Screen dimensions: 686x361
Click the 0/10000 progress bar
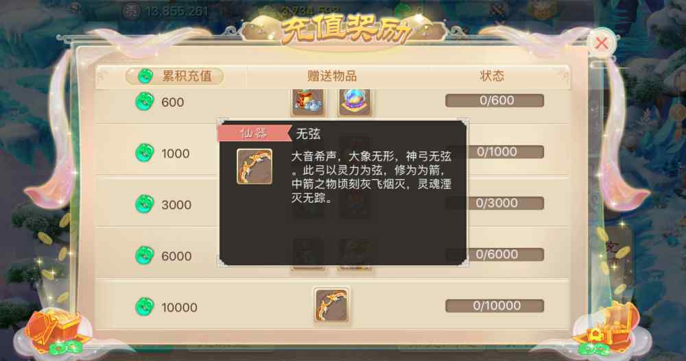click(x=495, y=306)
